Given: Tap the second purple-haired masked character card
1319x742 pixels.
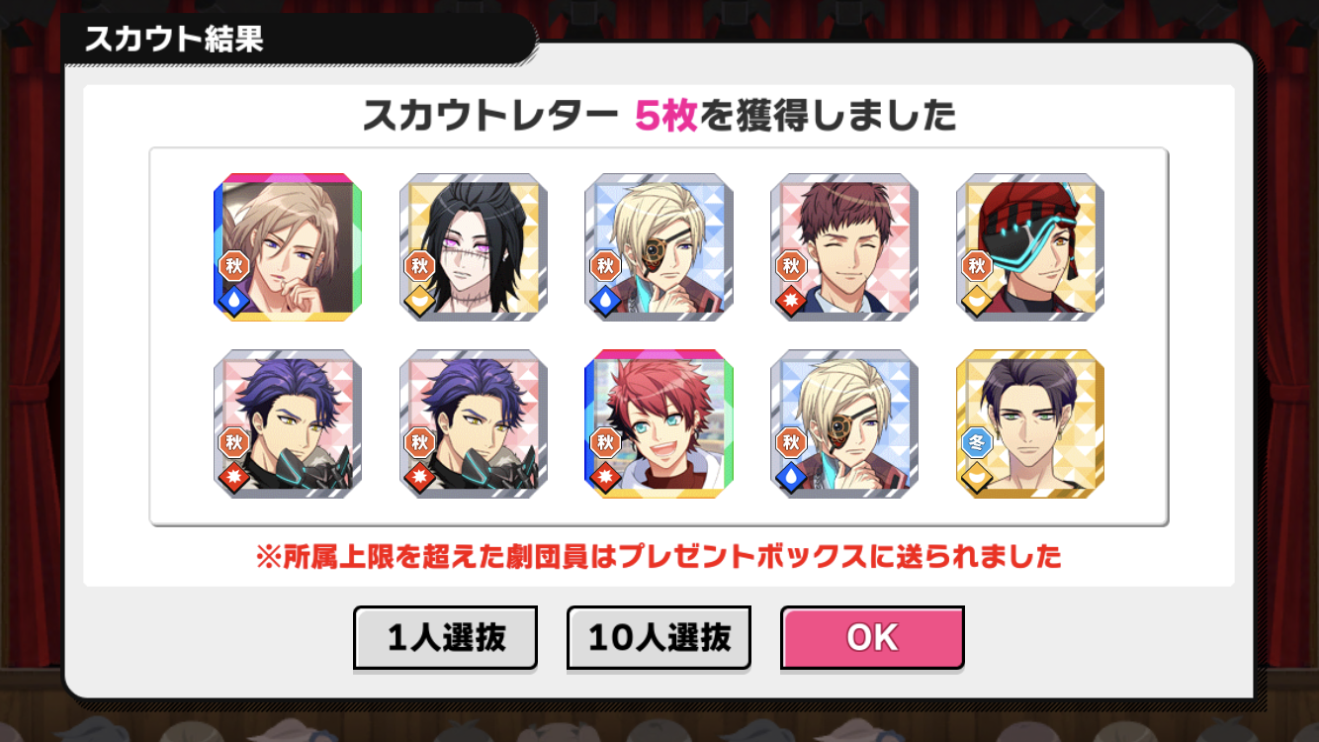Looking at the screenshot, I should tap(474, 423).
